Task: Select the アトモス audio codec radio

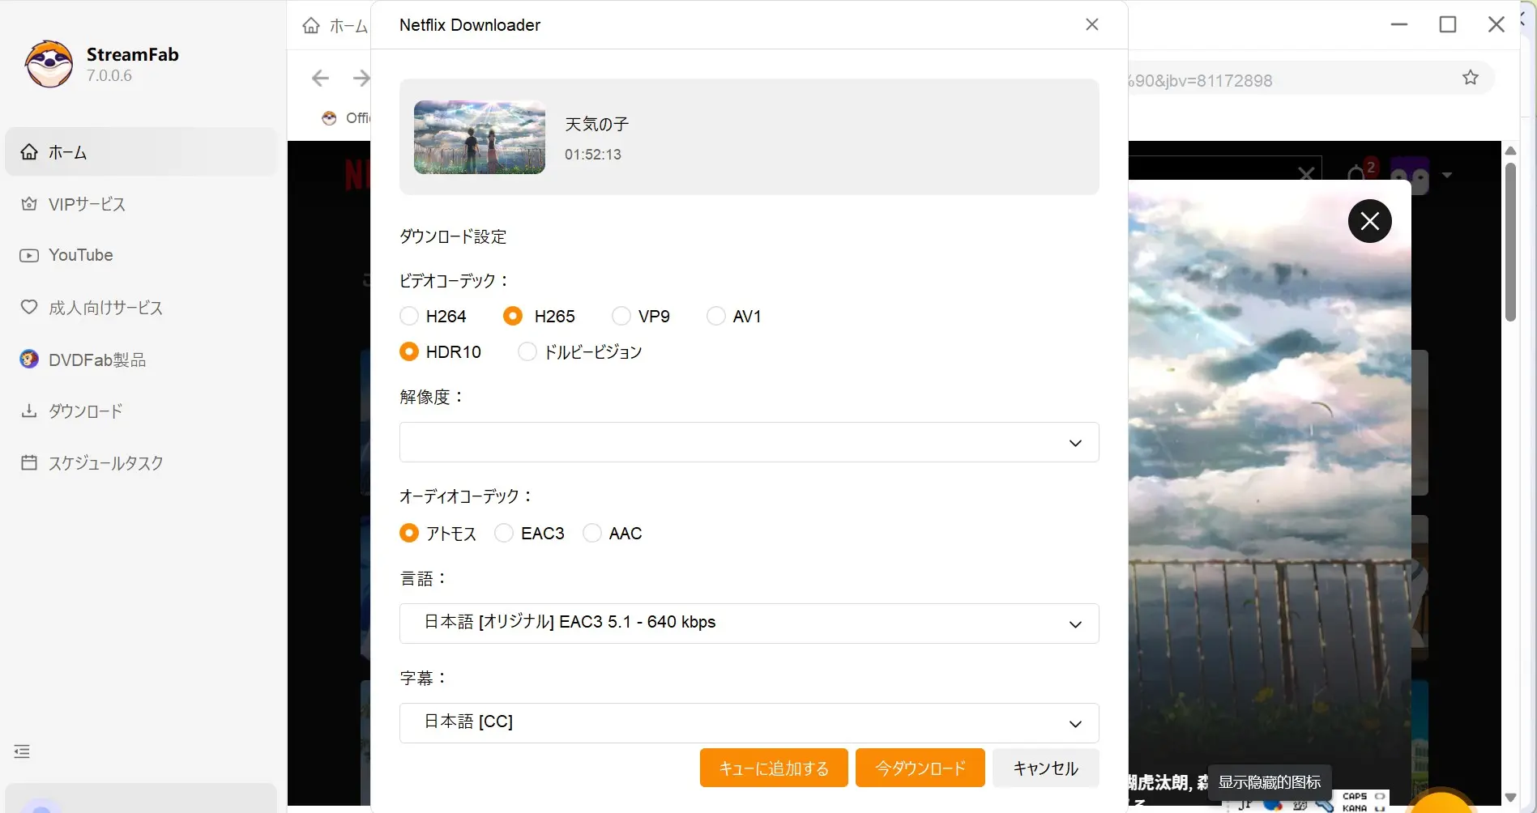Action: 409,533
